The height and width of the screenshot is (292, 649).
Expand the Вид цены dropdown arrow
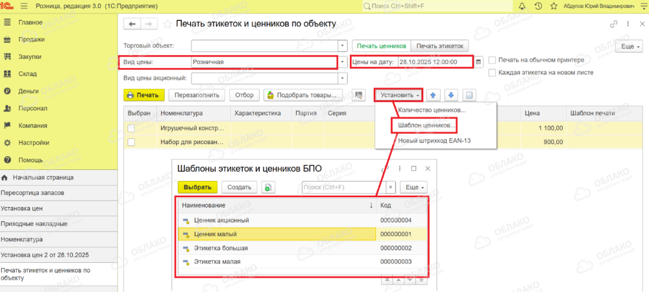[343, 62]
